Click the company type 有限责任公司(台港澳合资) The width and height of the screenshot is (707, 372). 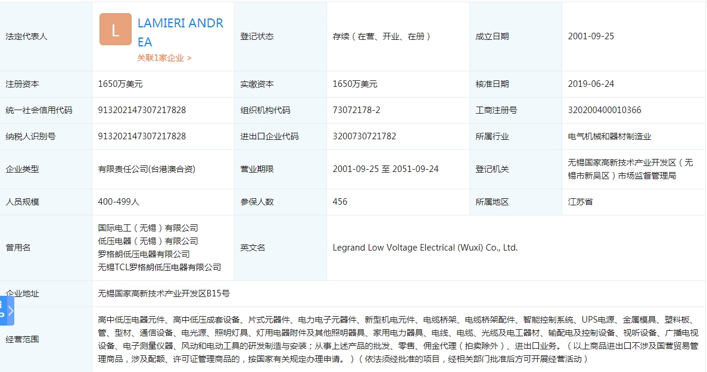(x=147, y=169)
